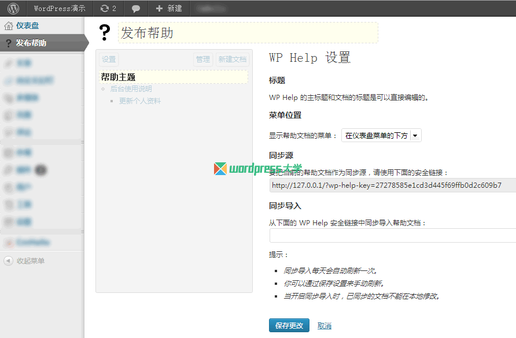
Task: Edit the 帮助主题 heading field
Action: [174, 77]
